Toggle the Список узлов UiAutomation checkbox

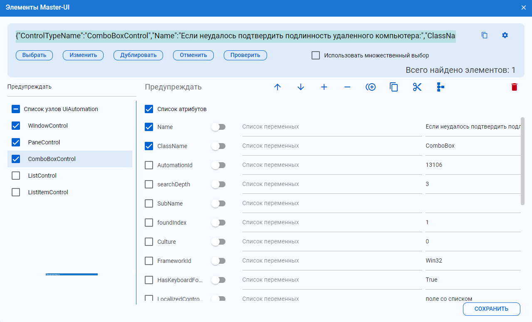coord(16,109)
